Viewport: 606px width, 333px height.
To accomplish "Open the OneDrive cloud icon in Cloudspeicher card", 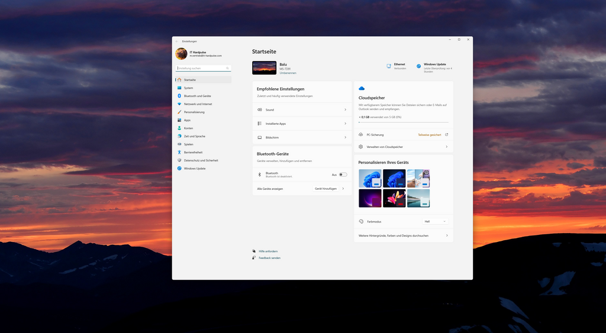I will 362,88.
